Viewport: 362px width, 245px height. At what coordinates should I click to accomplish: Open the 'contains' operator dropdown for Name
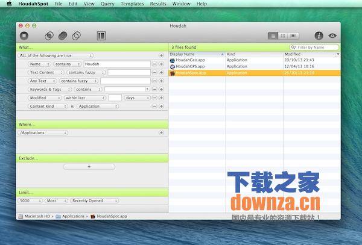67,64
